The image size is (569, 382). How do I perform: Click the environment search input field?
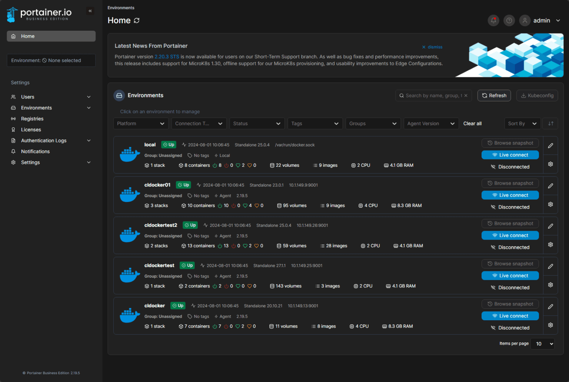coord(432,95)
